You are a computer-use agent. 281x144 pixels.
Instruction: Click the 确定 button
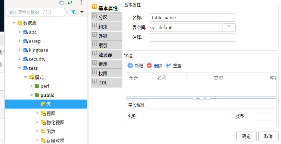(x=246, y=136)
